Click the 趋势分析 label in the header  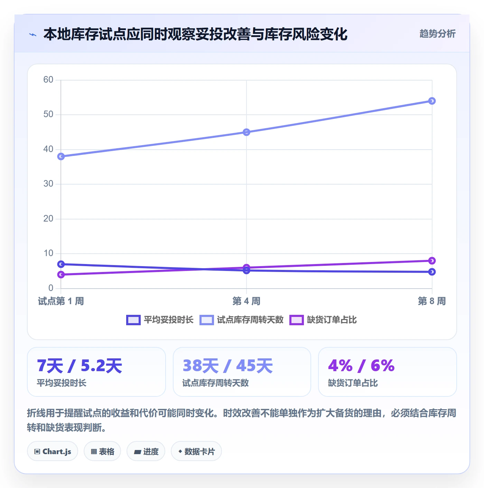tap(437, 34)
